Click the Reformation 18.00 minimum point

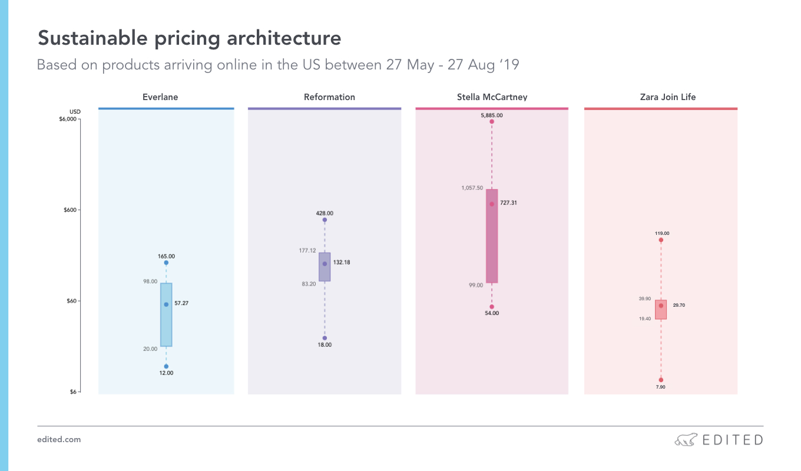coord(325,338)
